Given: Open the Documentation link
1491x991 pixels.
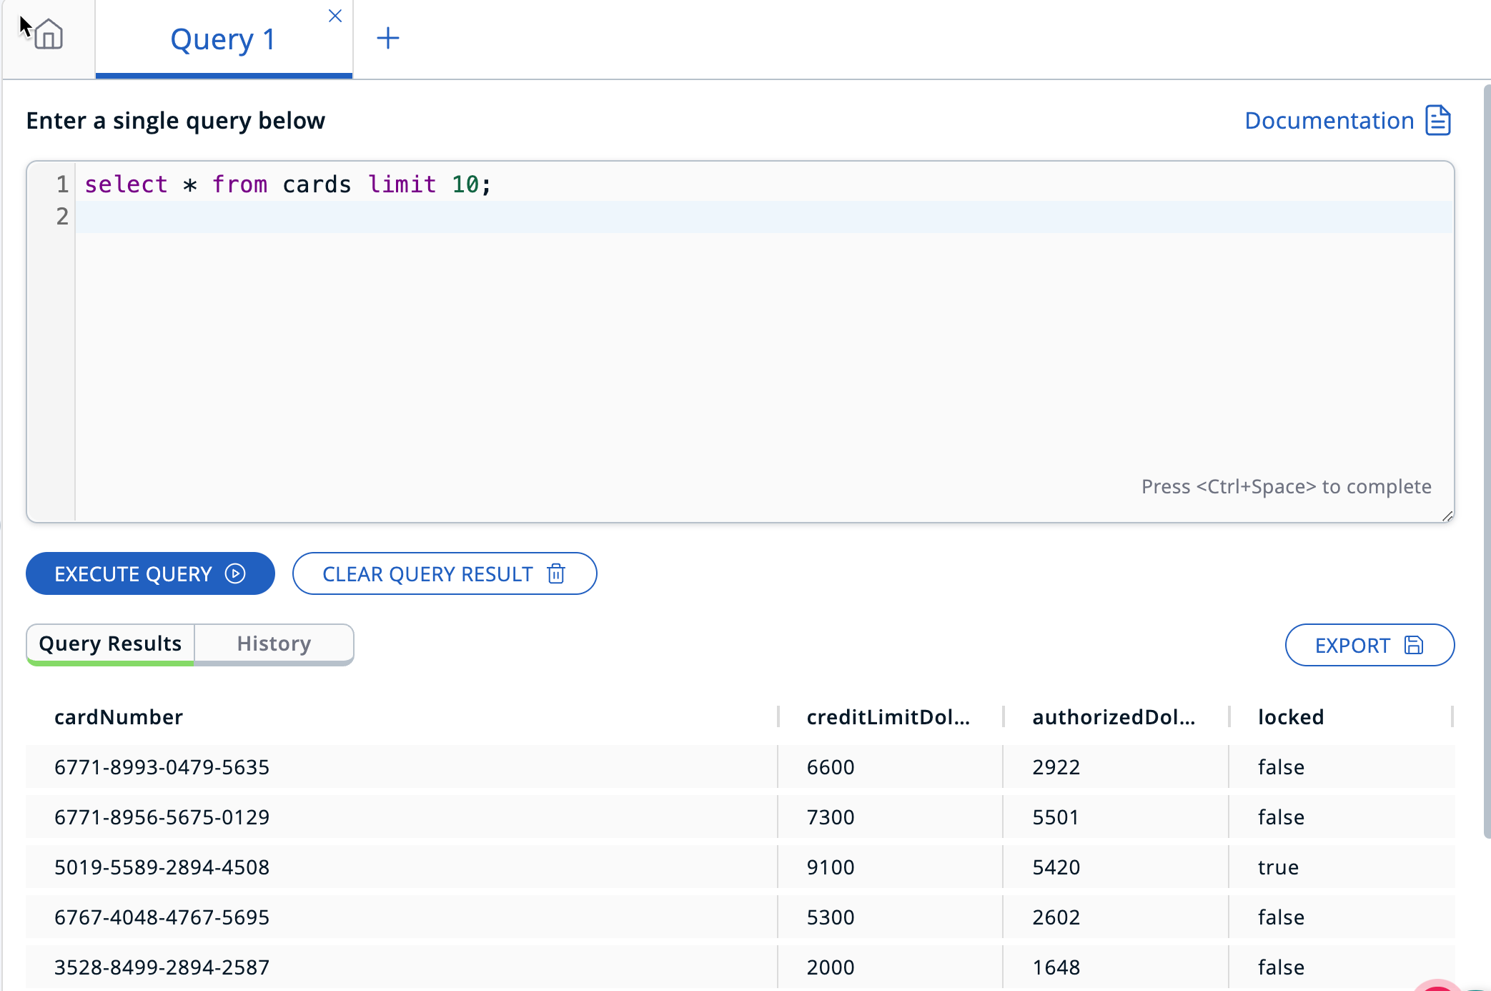Looking at the screenshot, I should coord(1329,120).
